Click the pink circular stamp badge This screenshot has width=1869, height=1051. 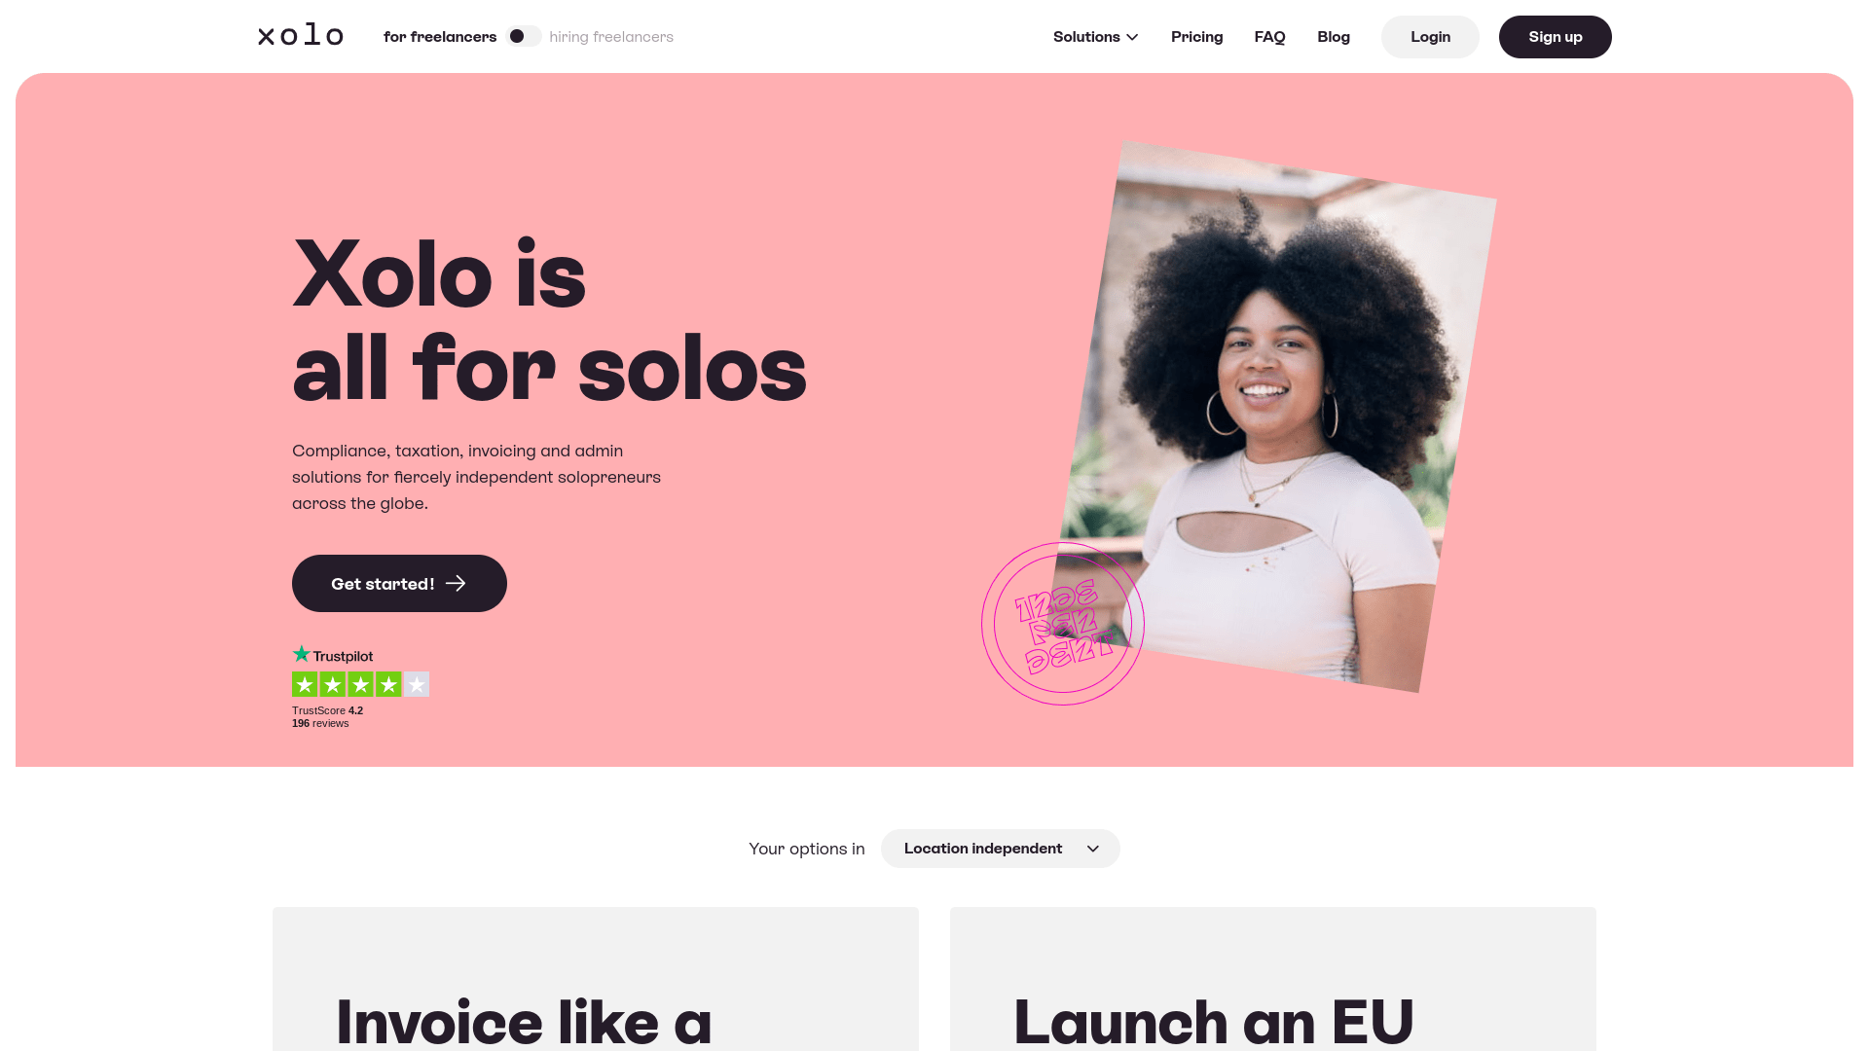click(x=1062, y=624)
